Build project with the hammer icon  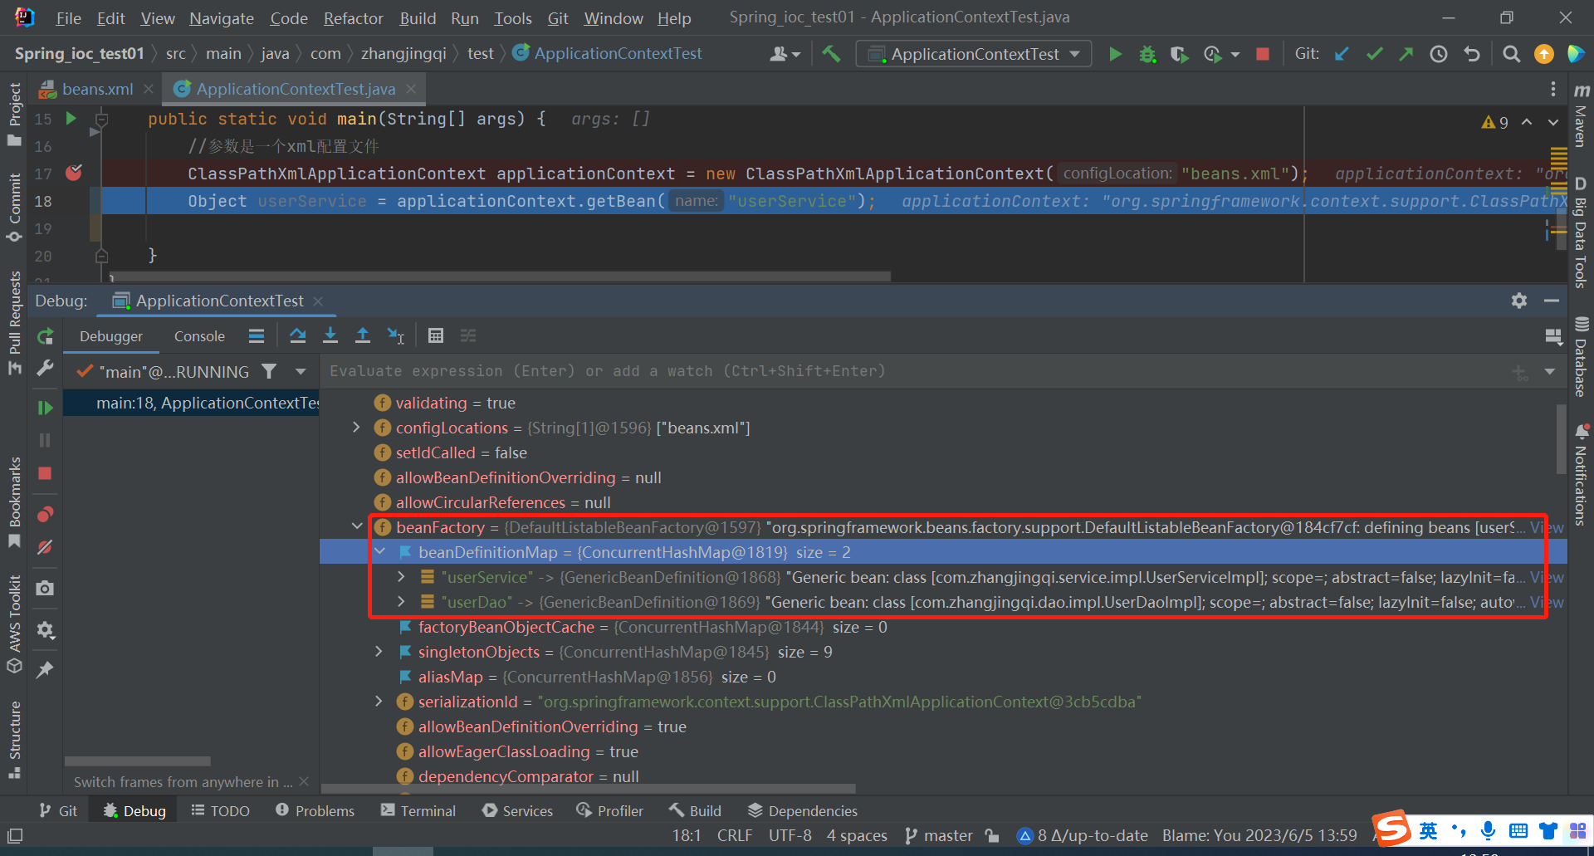[x=831, y=54]
